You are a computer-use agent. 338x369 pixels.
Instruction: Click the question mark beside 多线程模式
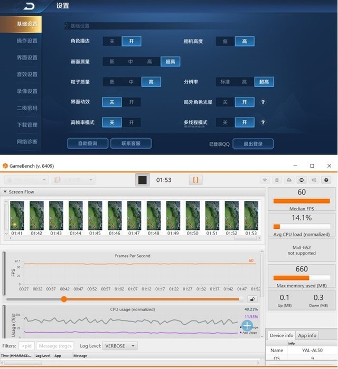coord(263,122)
